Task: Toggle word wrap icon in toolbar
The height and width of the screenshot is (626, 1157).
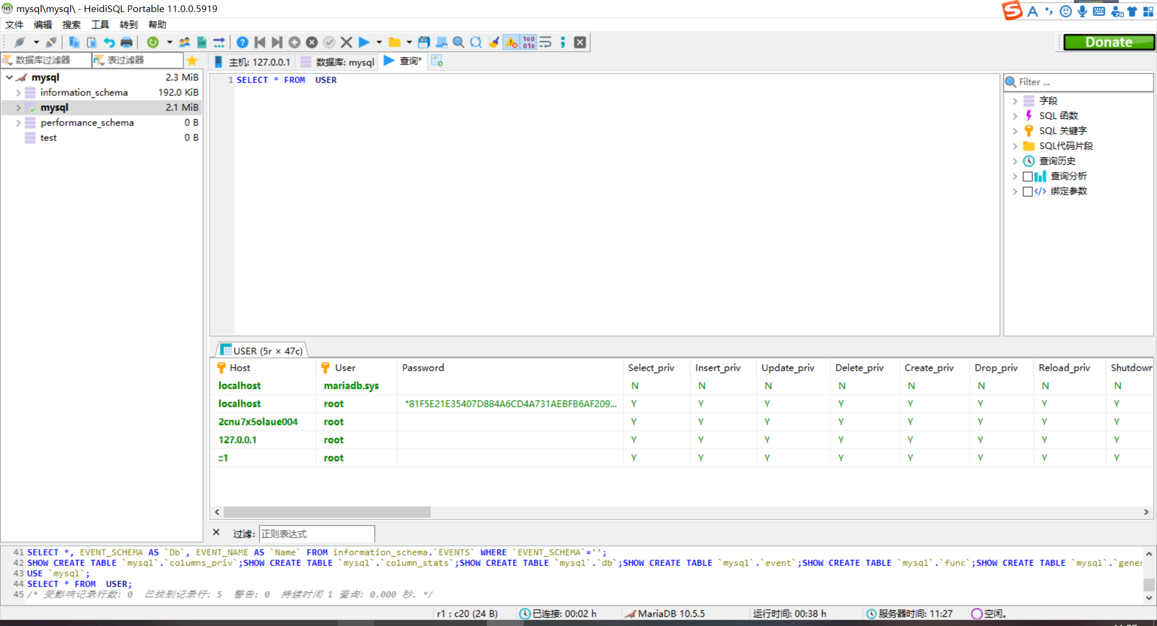Action: (x=545, y=42)
